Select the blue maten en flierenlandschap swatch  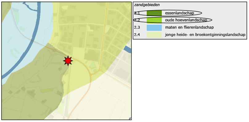point(154,27)
